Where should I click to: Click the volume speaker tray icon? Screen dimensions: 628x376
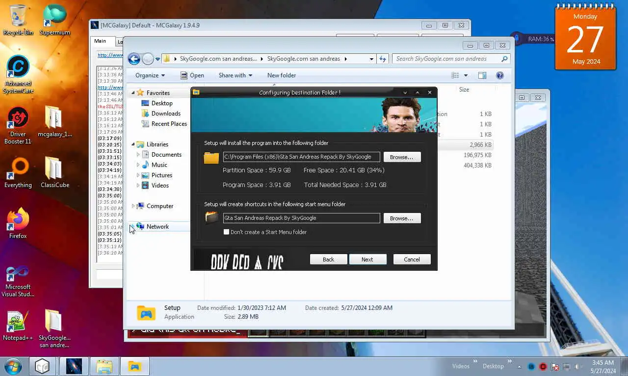click(579, 366)
